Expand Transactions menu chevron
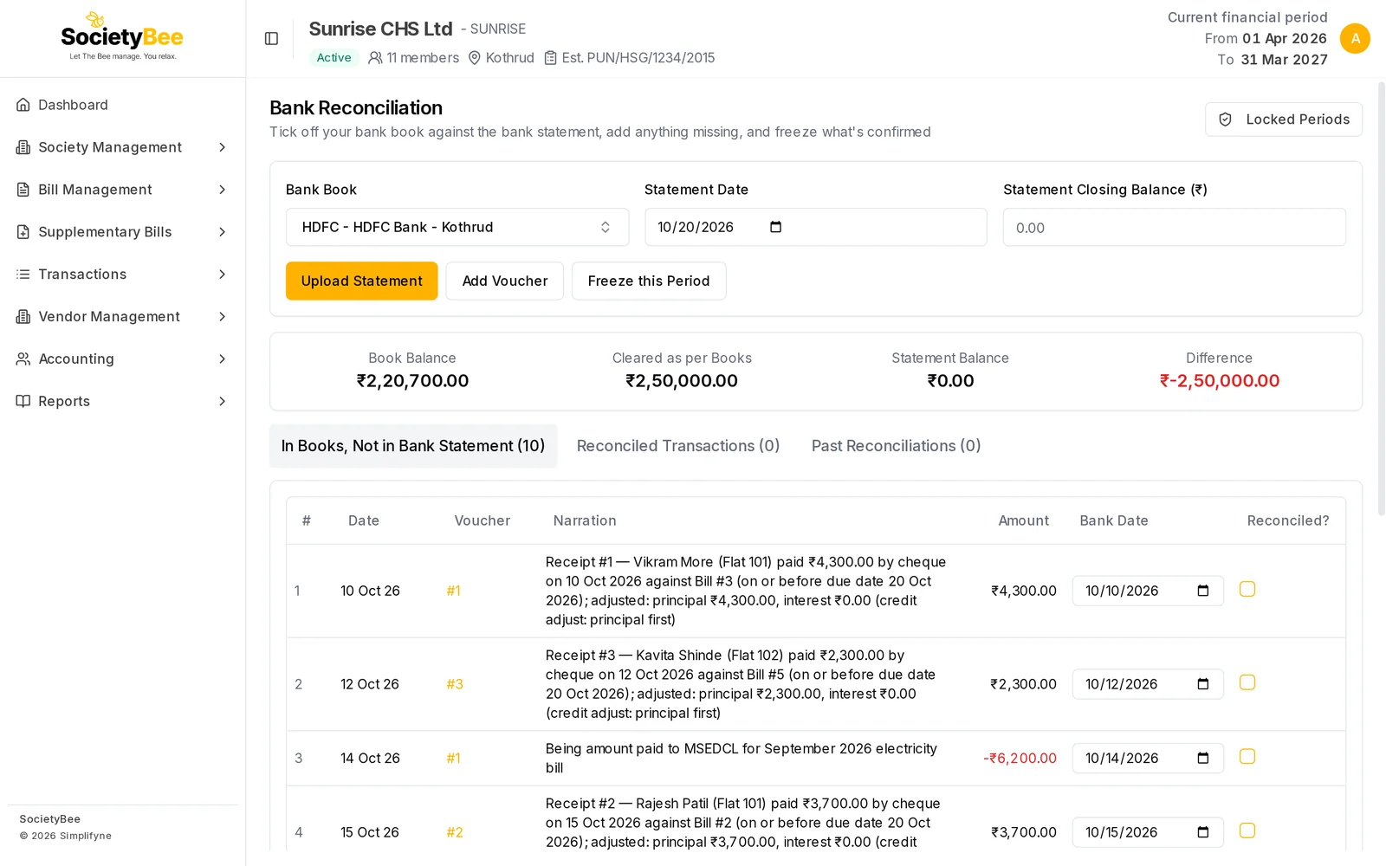The width and height of the screenshot is (1386, 866). 223,275
